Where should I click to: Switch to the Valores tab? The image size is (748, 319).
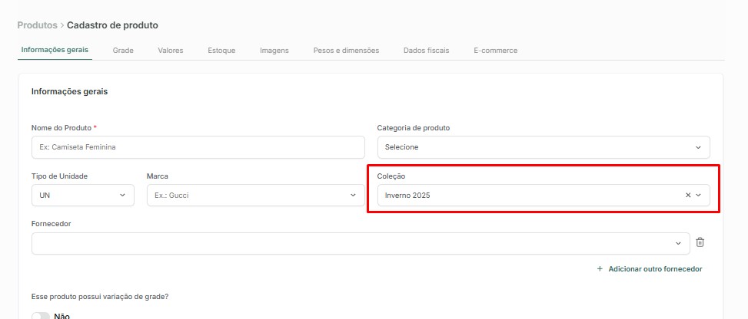coord(171,51)
